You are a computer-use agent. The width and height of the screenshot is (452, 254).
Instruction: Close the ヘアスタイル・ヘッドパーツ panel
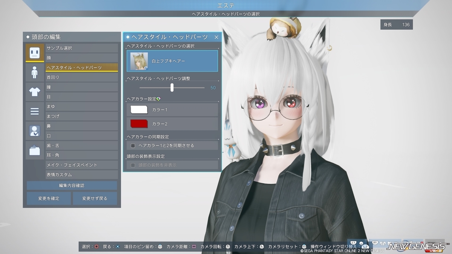(216, 37)
